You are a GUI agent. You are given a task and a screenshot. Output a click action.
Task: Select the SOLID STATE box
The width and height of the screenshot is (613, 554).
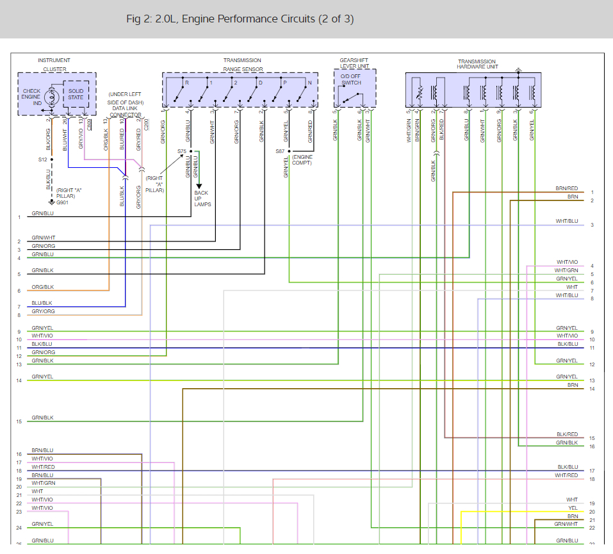[76, 94]
